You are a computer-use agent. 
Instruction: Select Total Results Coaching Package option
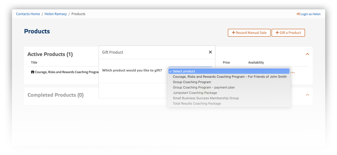229,103
